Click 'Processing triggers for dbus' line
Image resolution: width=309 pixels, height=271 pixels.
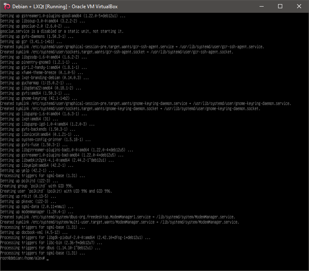pos(50,248)
